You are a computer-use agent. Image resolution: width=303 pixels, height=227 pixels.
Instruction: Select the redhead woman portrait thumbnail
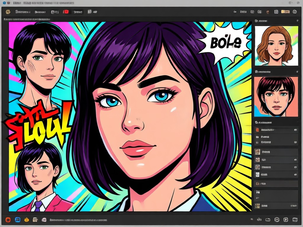276,46
